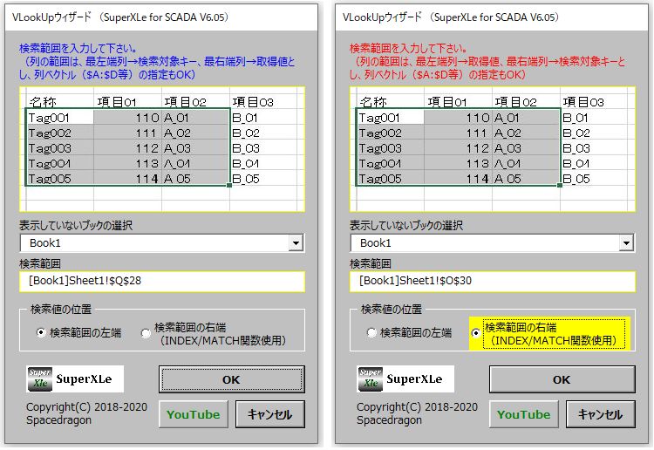
Task: Click OK in the left VLookUp wizard
Action: 231,379
